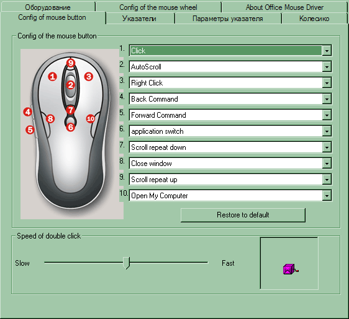
Task: Click the red number 10 marker
Action: (91, 119)
